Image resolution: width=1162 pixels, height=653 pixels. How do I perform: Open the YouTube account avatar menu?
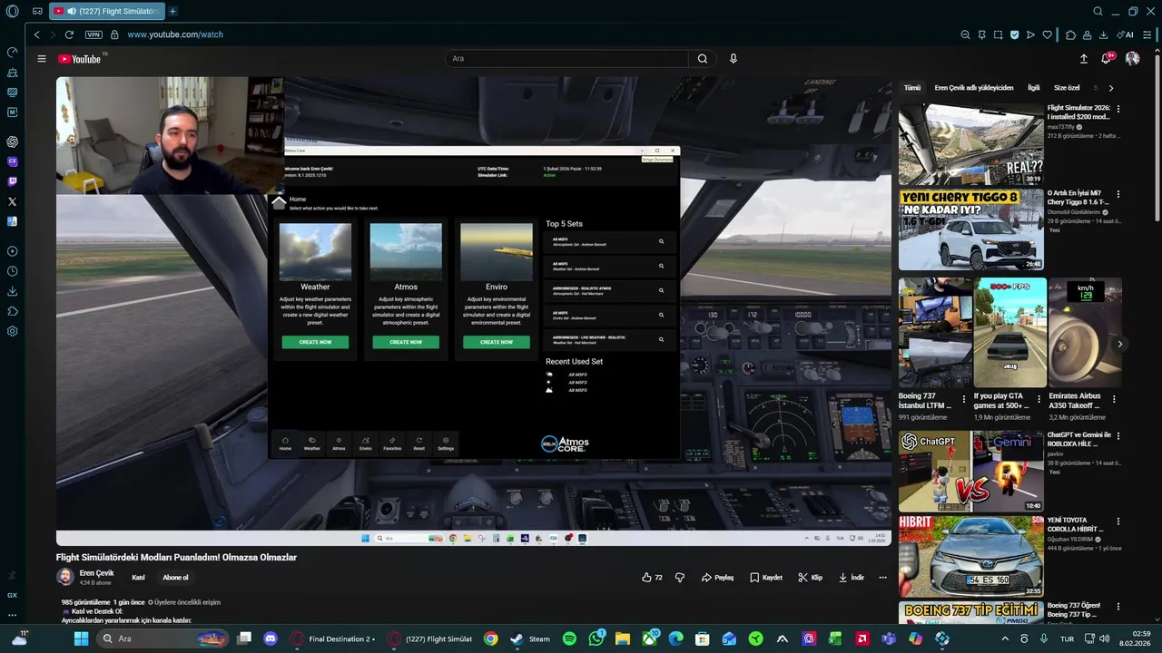[1132, 58]
